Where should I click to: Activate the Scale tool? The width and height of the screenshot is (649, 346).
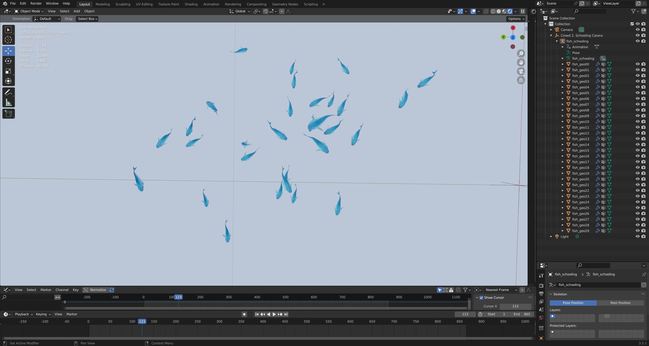point(8,71)
